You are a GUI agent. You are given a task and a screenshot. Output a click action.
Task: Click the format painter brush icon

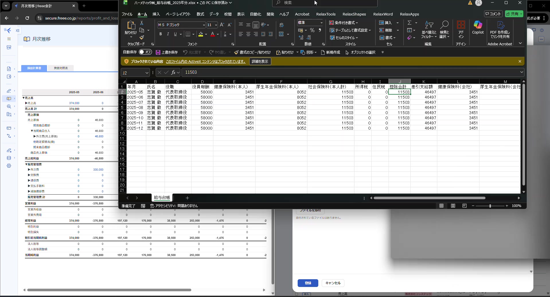(x=142, y=38)
